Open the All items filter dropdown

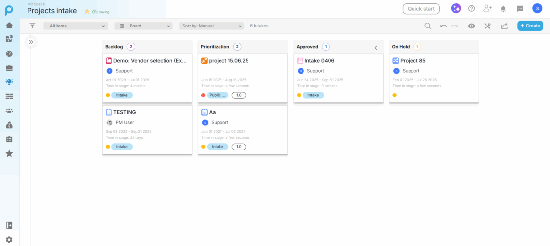76,26
